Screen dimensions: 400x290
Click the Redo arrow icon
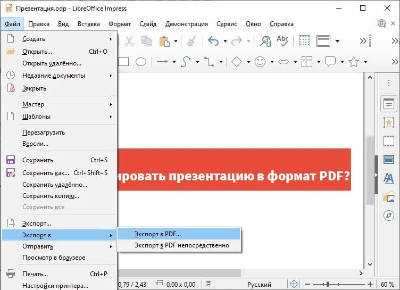tap(237, 41)
